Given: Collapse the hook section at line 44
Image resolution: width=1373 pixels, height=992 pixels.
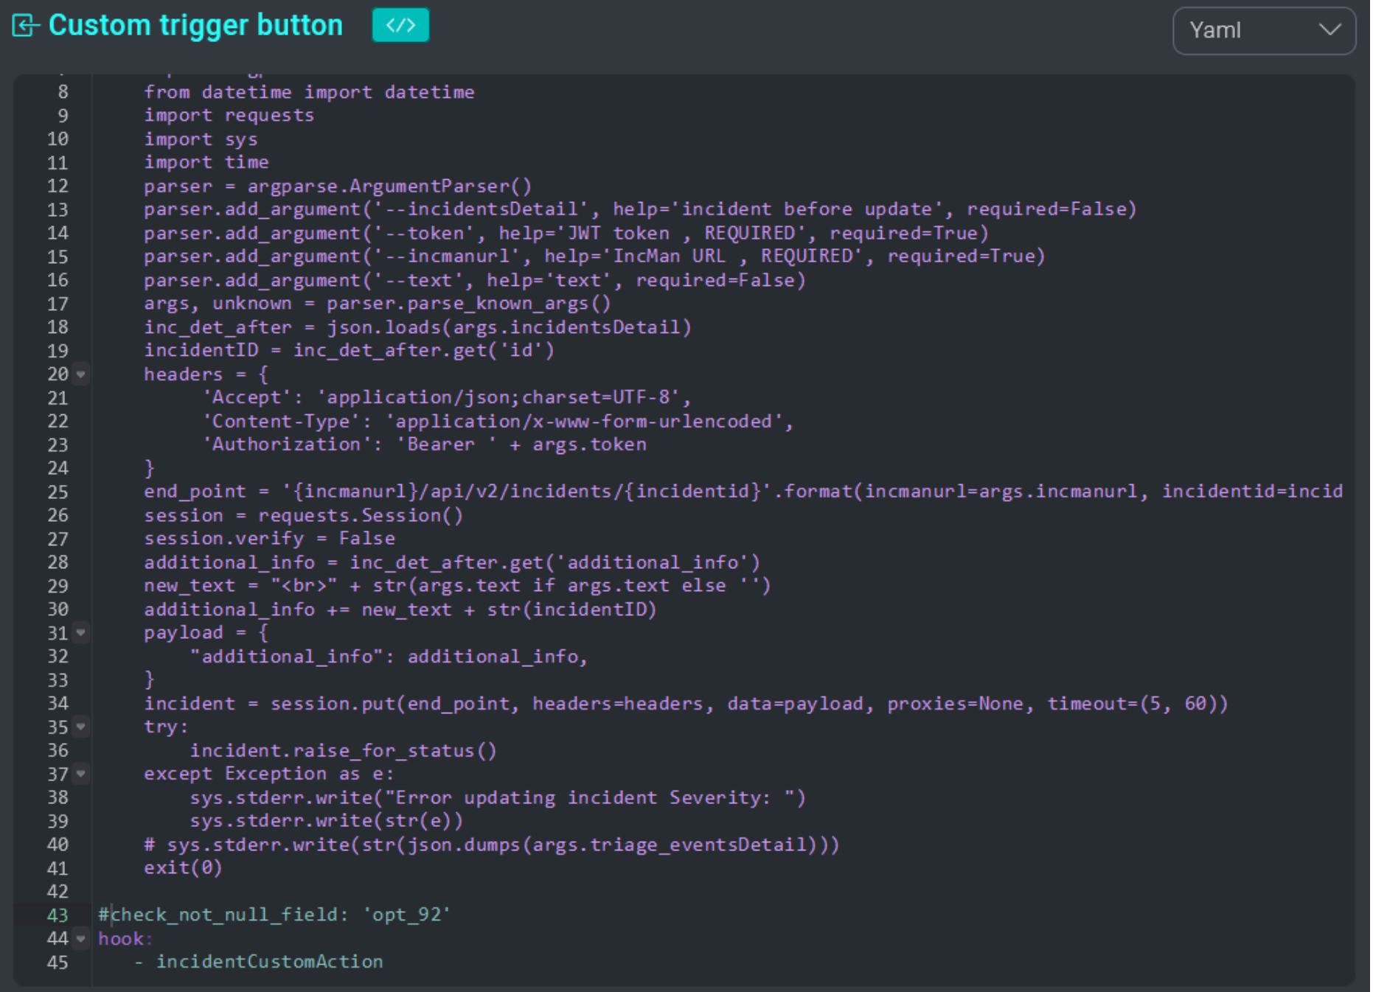Looking at the screenshot, I should [x=80, y=938].
